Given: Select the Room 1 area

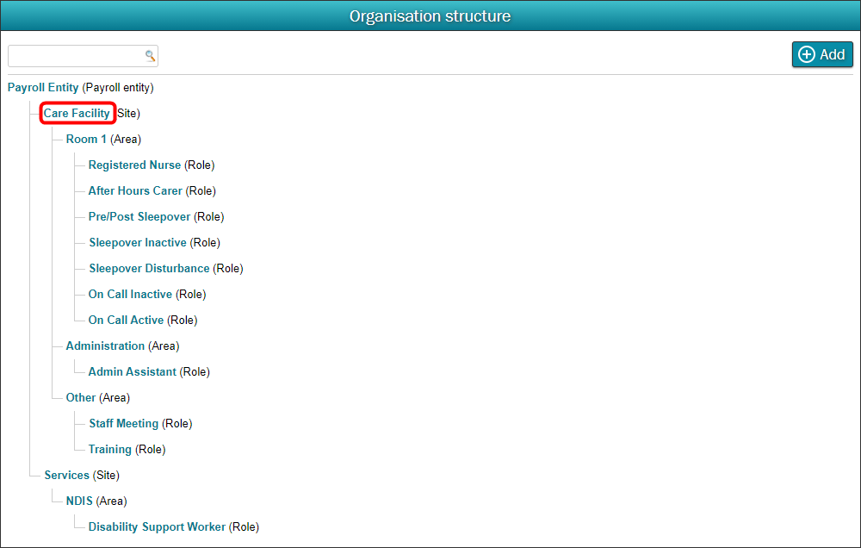Looking at the screenshot, I should 86,139.
